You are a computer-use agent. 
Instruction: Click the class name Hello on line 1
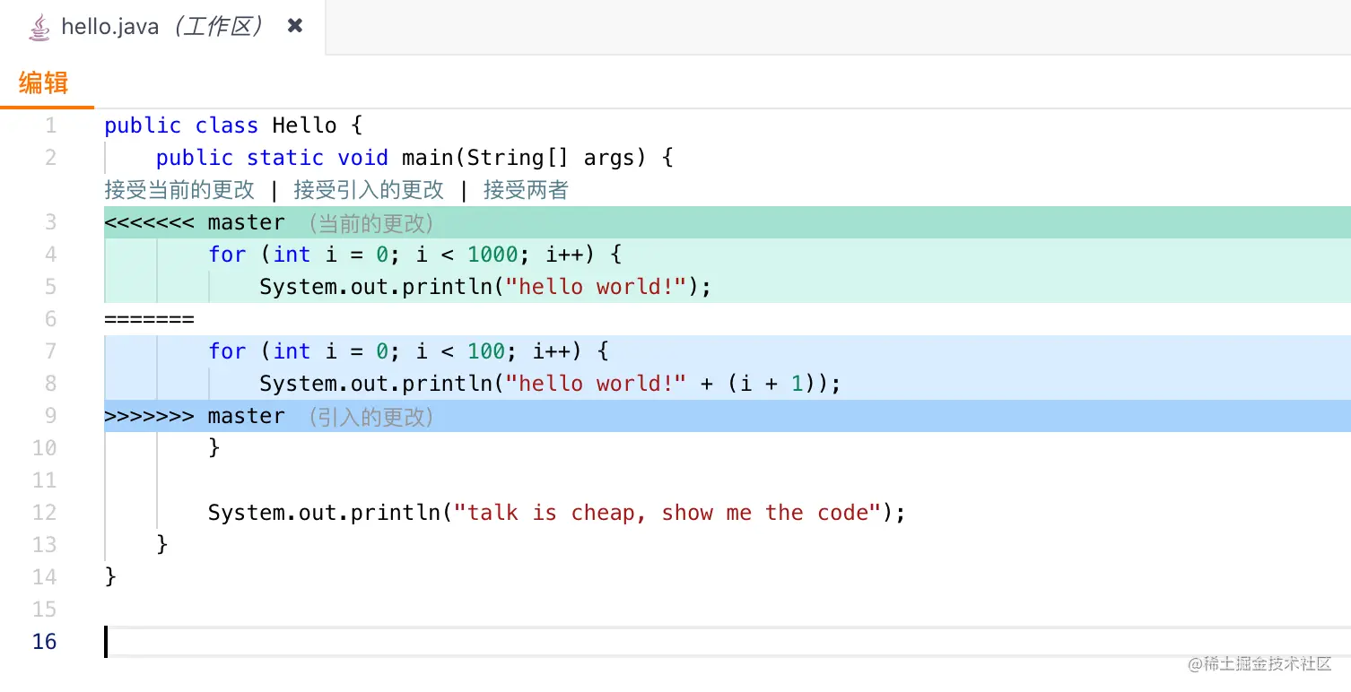[304, 125]
